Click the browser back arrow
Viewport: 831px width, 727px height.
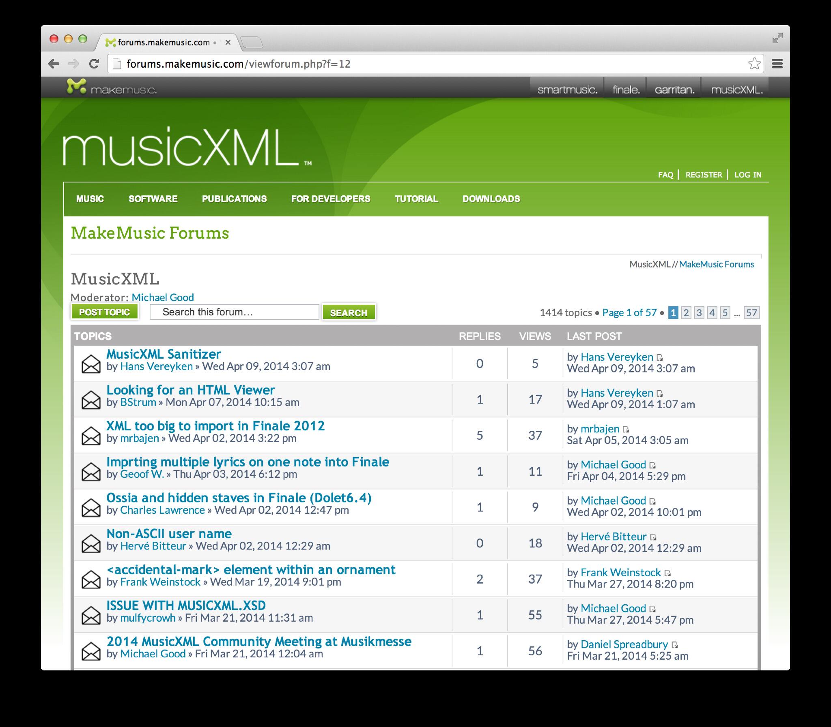click(x=54, y=64)
